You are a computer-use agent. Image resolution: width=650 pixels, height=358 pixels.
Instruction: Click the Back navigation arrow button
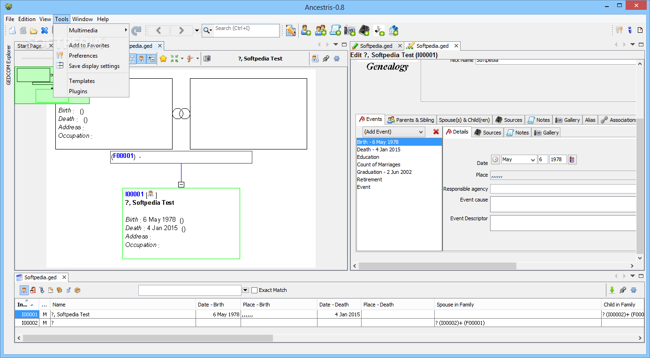(x=159, y=30)
